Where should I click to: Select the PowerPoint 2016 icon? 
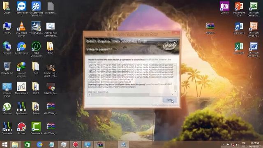239,9
